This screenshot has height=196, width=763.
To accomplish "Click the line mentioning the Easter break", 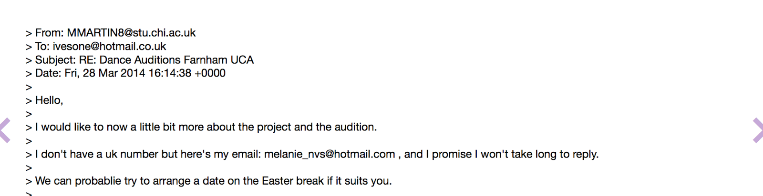I will click(x=213, y=181).
